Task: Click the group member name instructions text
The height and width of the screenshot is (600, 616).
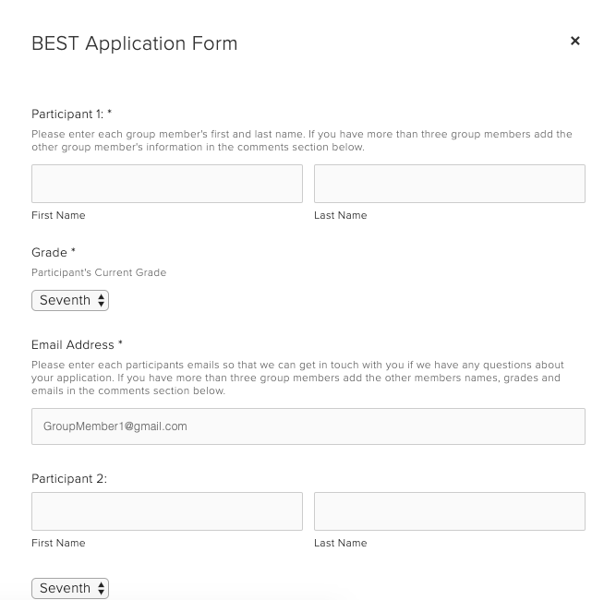Action: [302, 140]
